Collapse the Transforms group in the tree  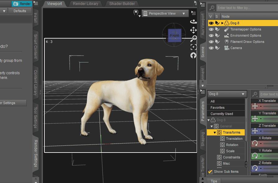215,132
